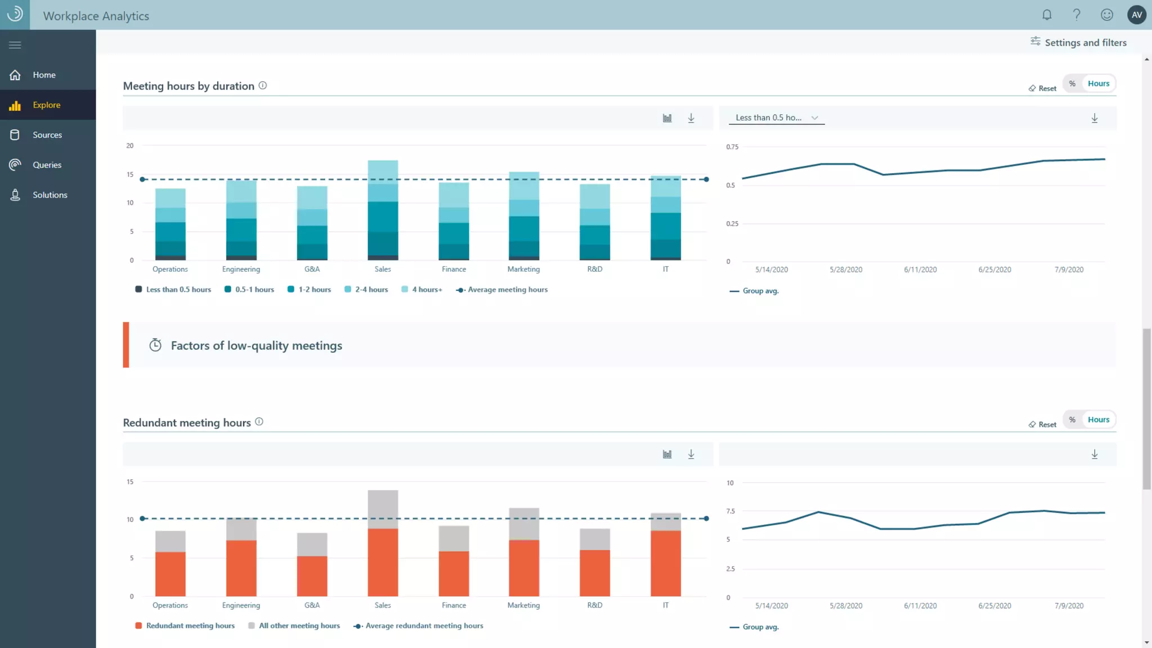Screen dimensions: 1152x648
Task: Expand the Less than 0.5 hours dropdown
Action: tap(776, 118)
